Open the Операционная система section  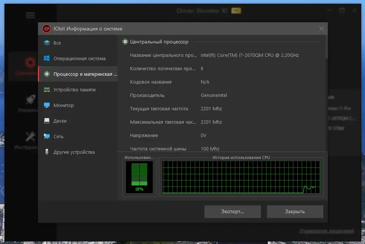point(78,58)
